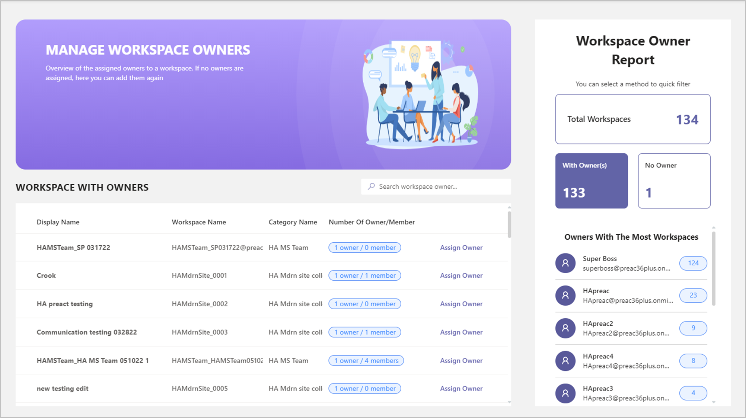Select the Total Workspaces card
The width and height of the screenshot is (746, 418).
(632, 119)
